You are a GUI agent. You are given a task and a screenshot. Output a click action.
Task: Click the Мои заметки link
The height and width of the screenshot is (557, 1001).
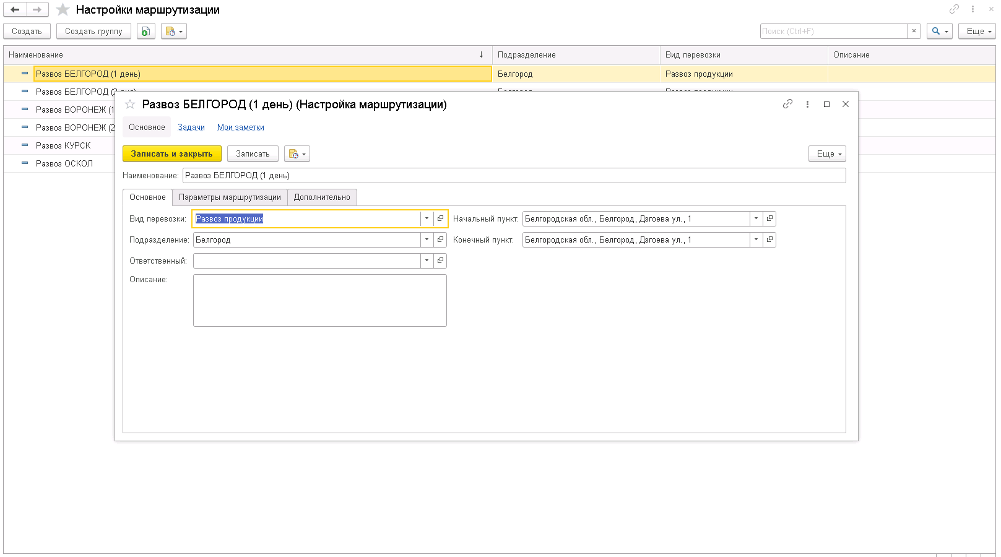(x=240, y=127)
